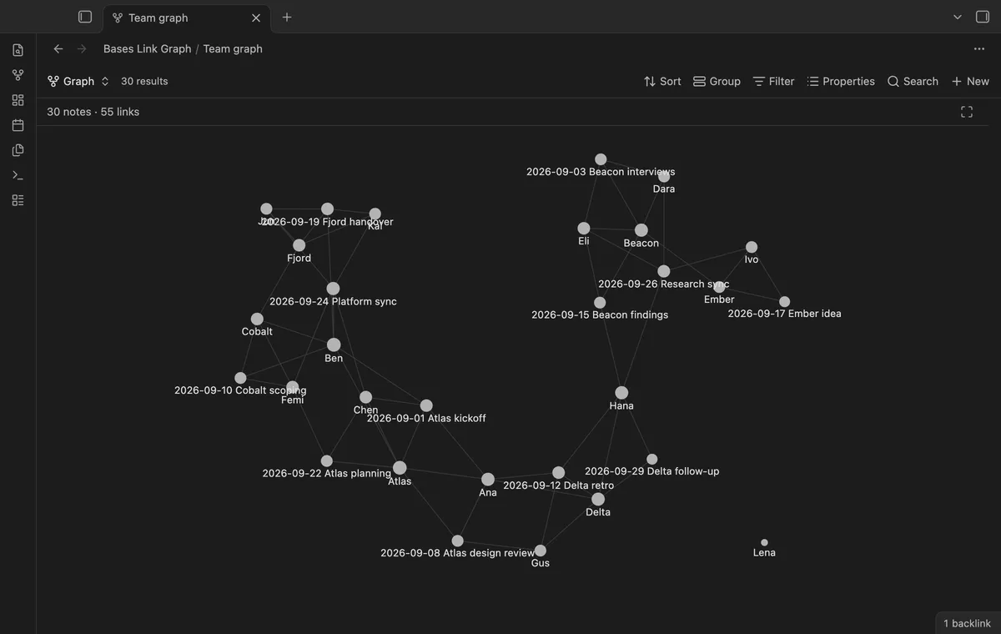Open the Filter options
Viewport: 1001px width, 634px height.
pyautogui.click(x=773, y=81)
